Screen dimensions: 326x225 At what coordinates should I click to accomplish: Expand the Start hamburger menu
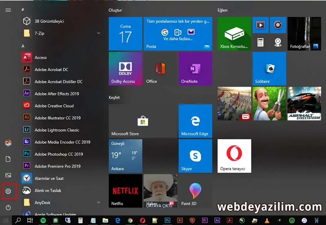point(8,10)
